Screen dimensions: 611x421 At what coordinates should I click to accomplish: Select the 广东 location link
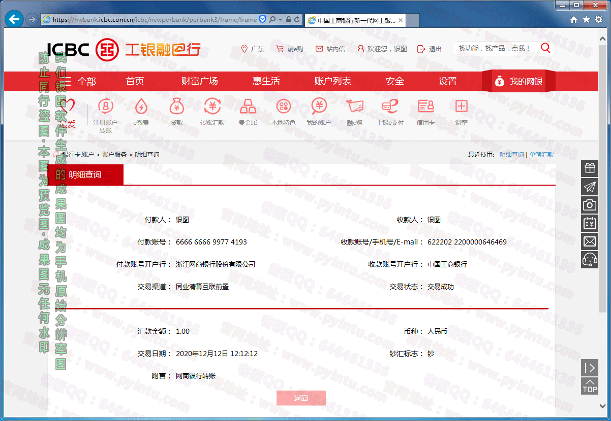pos(253,49)
